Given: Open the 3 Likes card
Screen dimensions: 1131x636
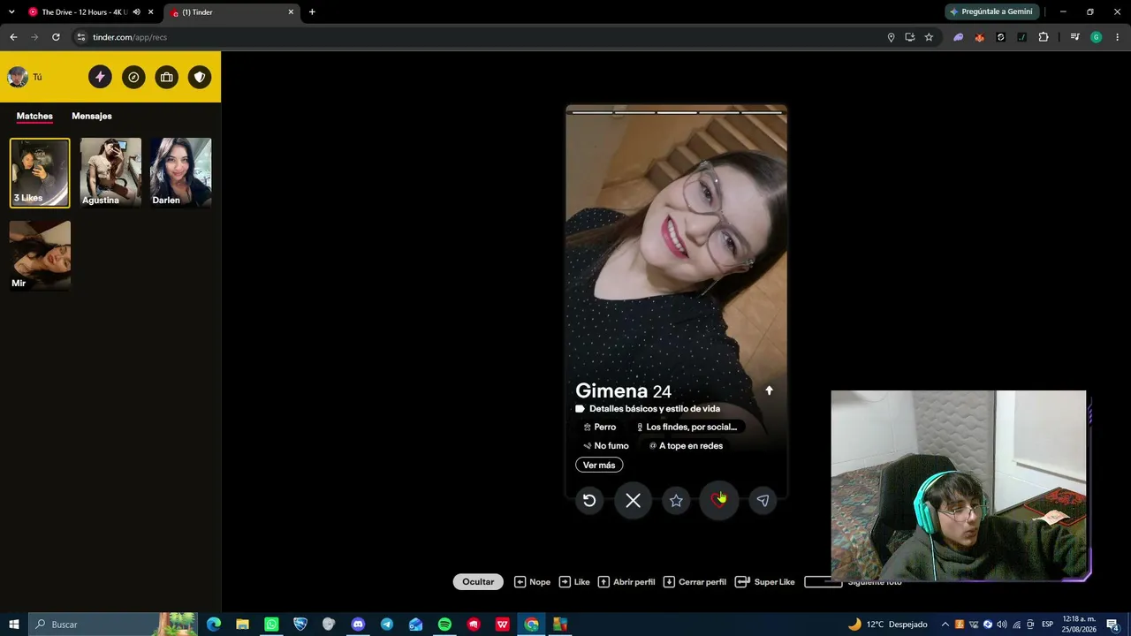Looking at the screenshot, I should coord(40,173).
